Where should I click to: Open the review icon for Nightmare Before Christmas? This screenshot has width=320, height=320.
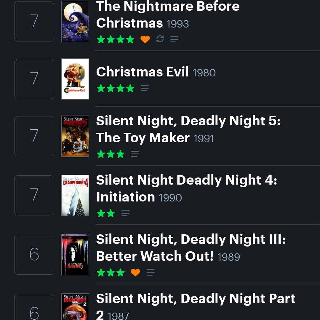174,39
